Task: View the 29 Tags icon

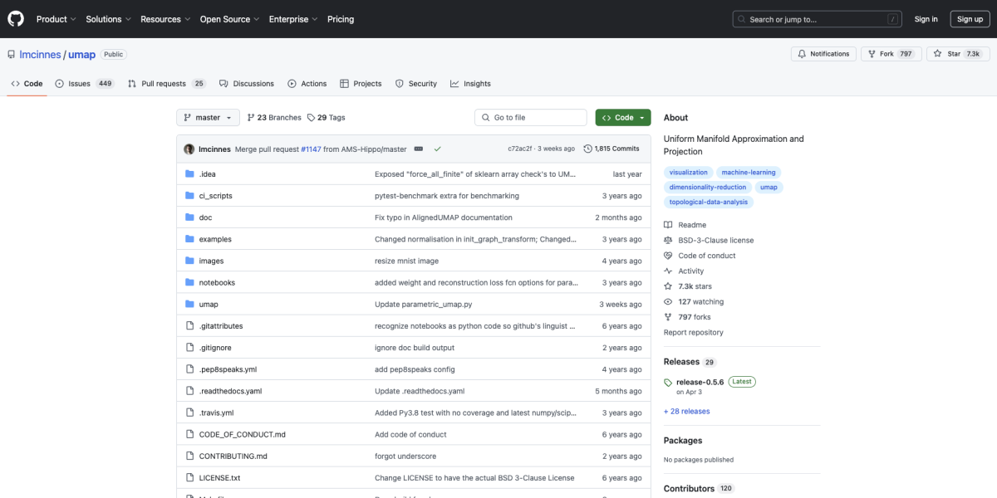Action: [311, 117]
